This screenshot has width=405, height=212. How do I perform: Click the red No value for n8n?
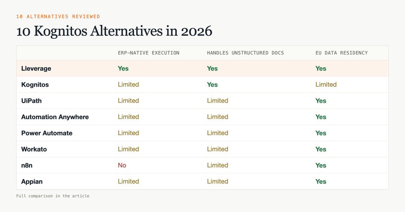tap(122, 165)
